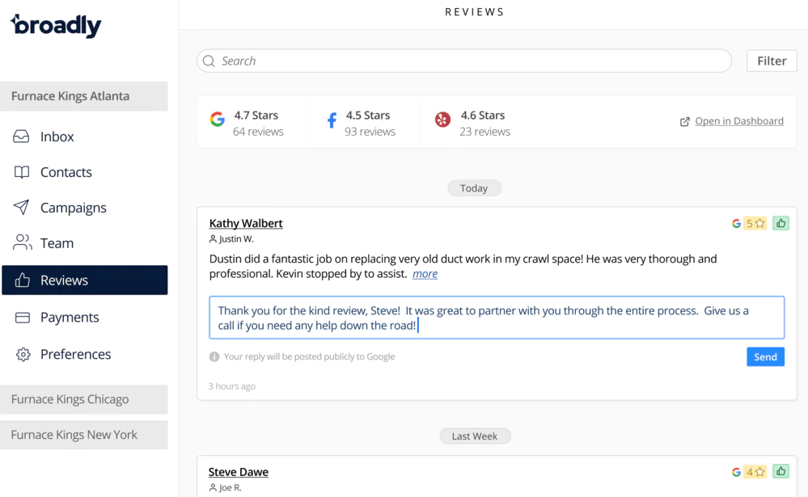The height and width of the screenshot is (497, 808).
Task: Click the '23 reviews' Yelp count
Action: pyautogui.click(x=485, y=132)
